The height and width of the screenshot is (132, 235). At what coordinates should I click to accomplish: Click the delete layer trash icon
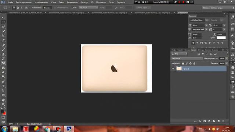click(223, 121)
